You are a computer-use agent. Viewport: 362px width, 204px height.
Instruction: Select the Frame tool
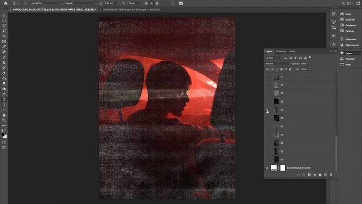coord(4,41)
